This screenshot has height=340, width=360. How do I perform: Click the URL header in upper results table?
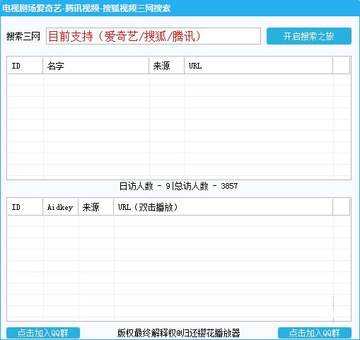(259, 66)
